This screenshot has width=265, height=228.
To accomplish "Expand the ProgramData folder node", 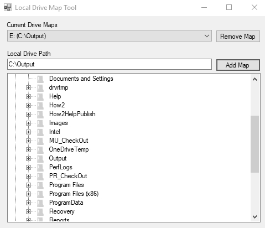I will pos(28,203).
